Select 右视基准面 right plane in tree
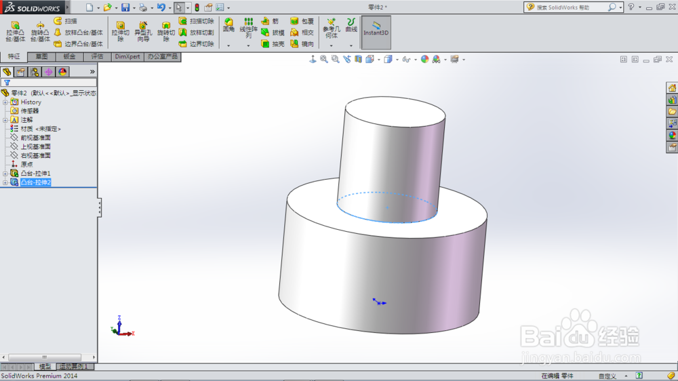Viewport: 678px width, 381px height. click(x=35, y=155)
